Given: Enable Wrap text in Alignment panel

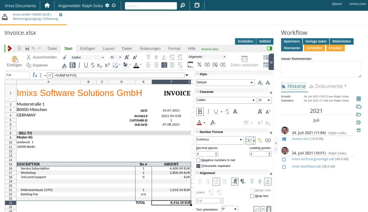Looking at the screenshot, I should click(x=252, y=196).
